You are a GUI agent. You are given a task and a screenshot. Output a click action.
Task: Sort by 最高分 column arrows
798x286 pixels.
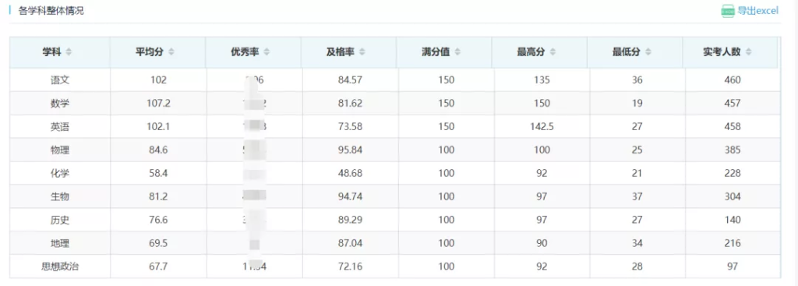point(553,52)
